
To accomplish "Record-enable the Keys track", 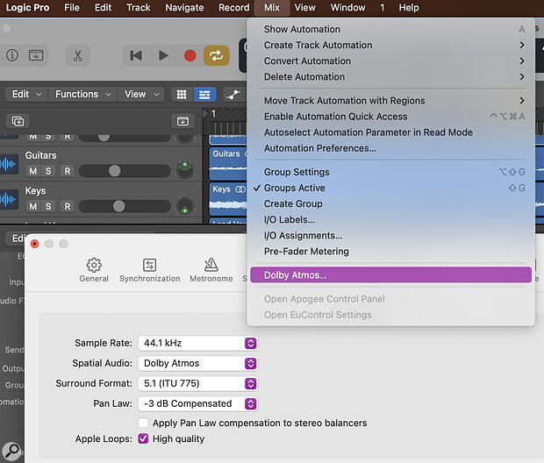I will [68, 206].
